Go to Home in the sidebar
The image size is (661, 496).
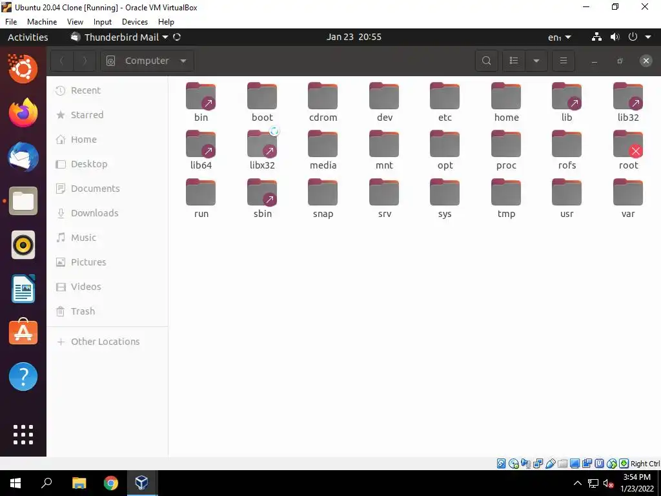[107, 139]
